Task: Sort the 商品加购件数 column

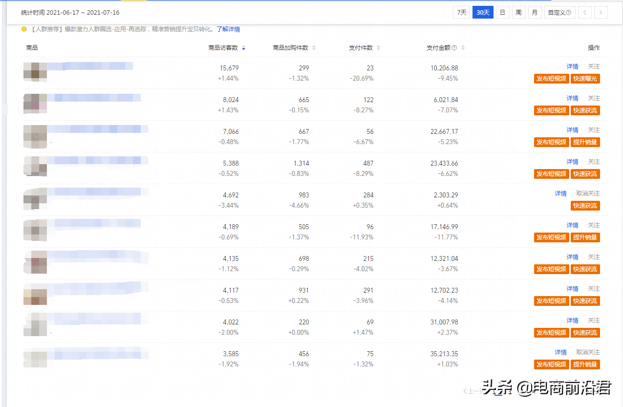Action: coord(315,47)
